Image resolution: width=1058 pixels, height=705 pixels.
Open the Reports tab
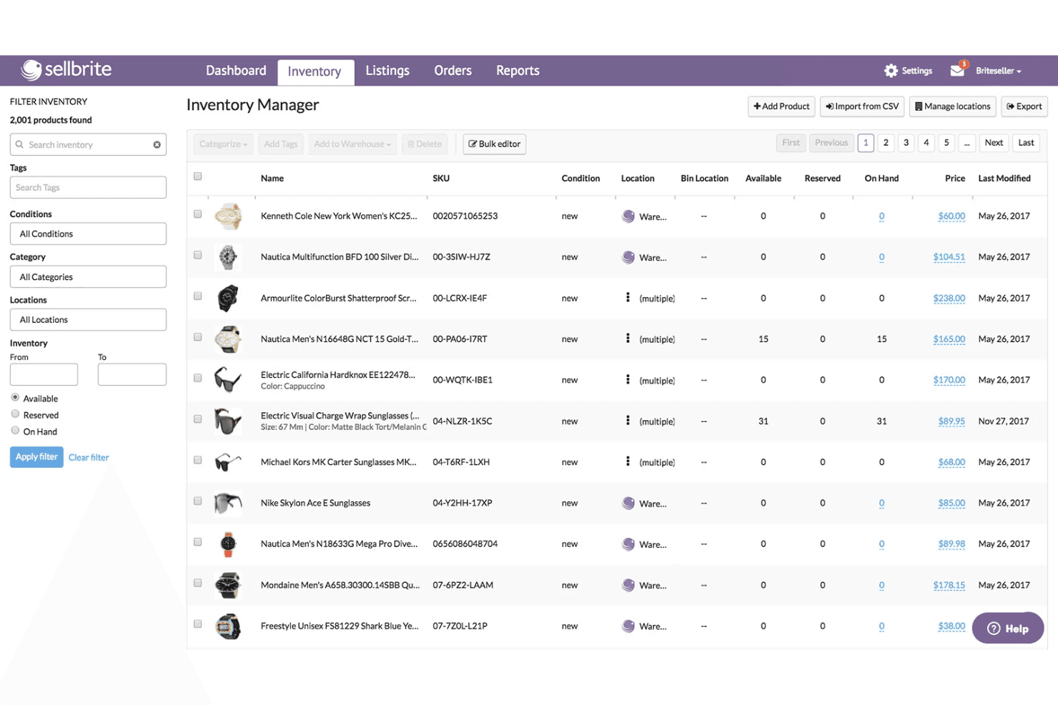(518, 71)
